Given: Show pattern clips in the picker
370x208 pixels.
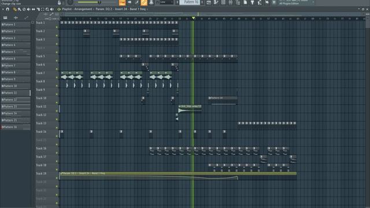Looking at the screenshot, I should click(x=5, y=18).
